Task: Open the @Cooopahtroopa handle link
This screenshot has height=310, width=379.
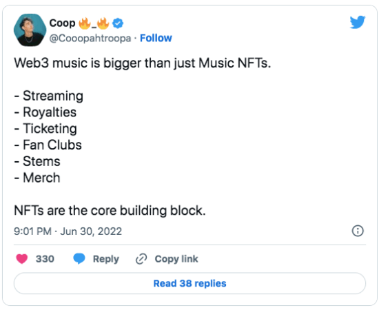Action: (x=90, y=38)
